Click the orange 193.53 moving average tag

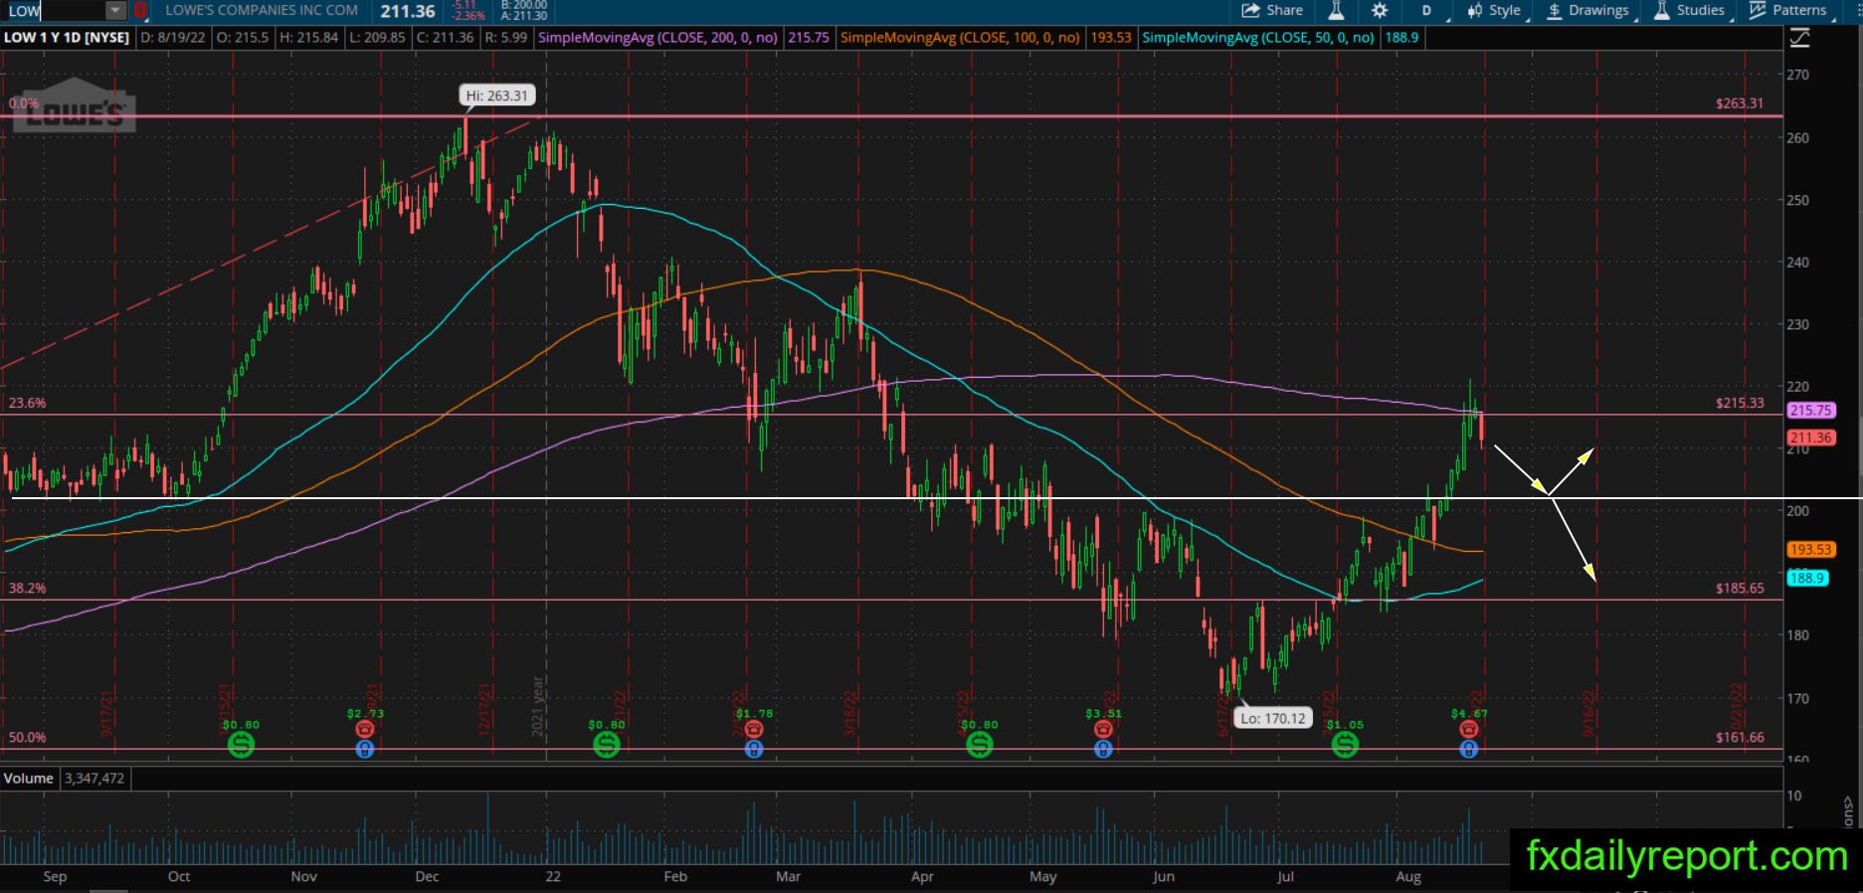tap(1810, 549)
